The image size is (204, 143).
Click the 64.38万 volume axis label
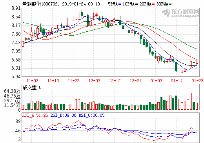coord(12,91)
